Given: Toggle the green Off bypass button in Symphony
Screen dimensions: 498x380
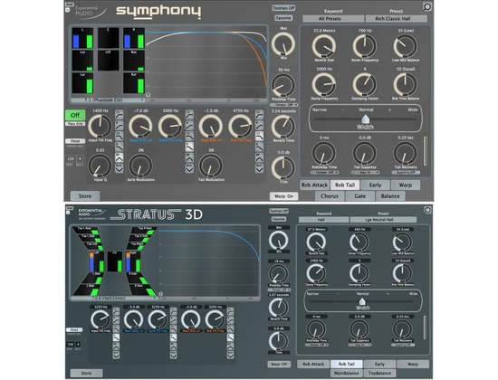Looking at the screenshot, I should pyautogui.click(x=75, y=115).
